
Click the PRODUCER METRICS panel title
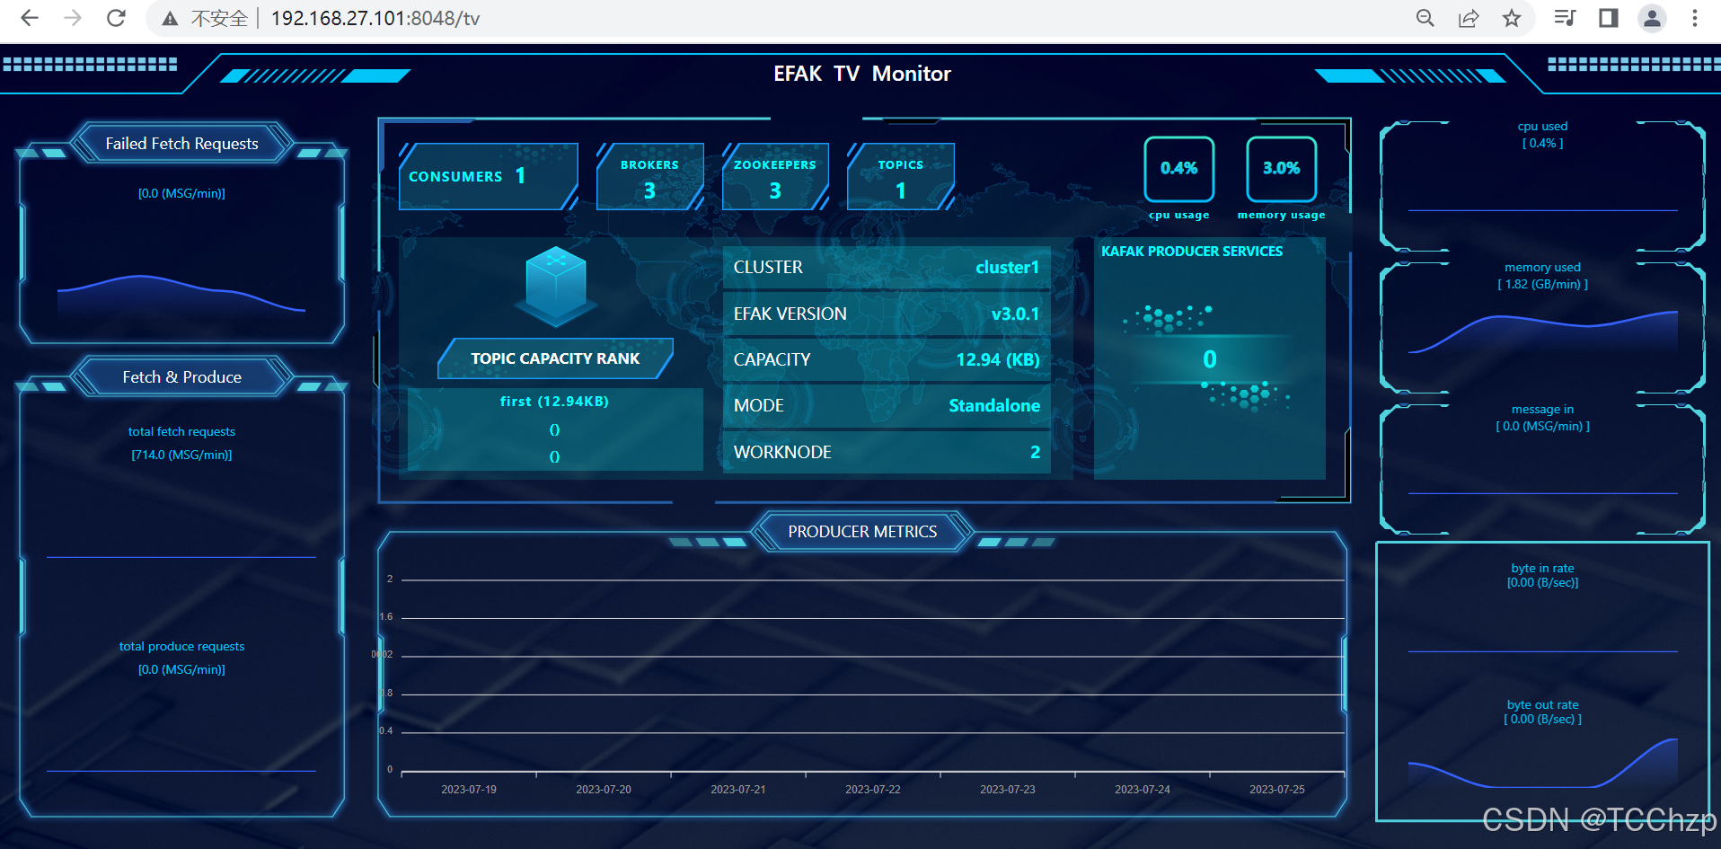pyautogui.click(x=862, y=532)
